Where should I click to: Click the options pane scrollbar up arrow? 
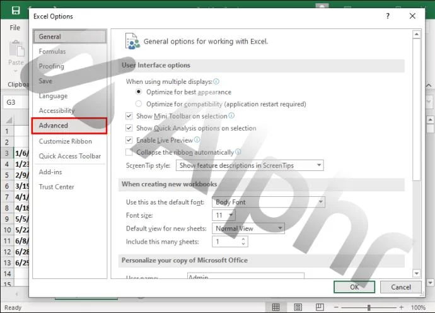417,35
